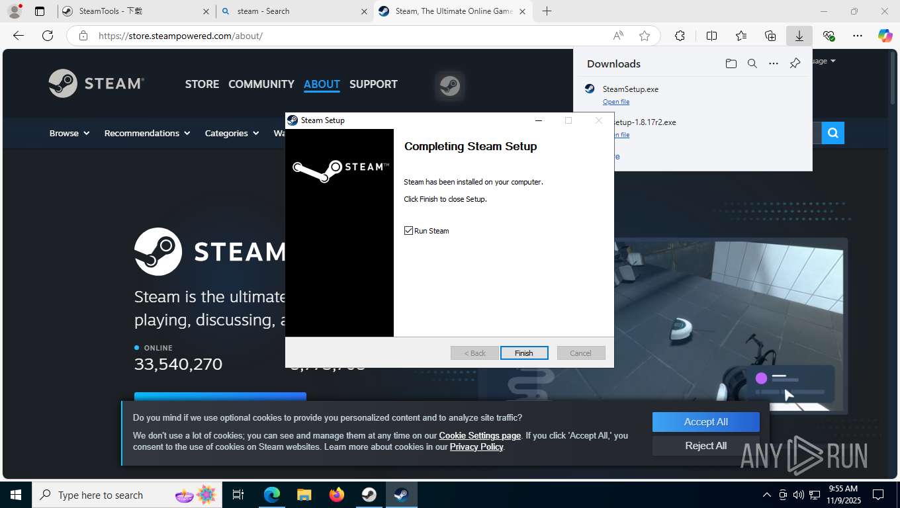This screenshot has width=900, height=508.
Task: Toggle Split screen icon in toolbar
Action: pos(711,36)
